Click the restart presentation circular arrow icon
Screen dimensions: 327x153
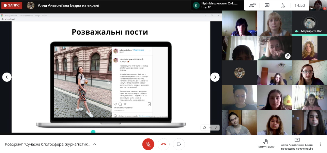point(205,128)
